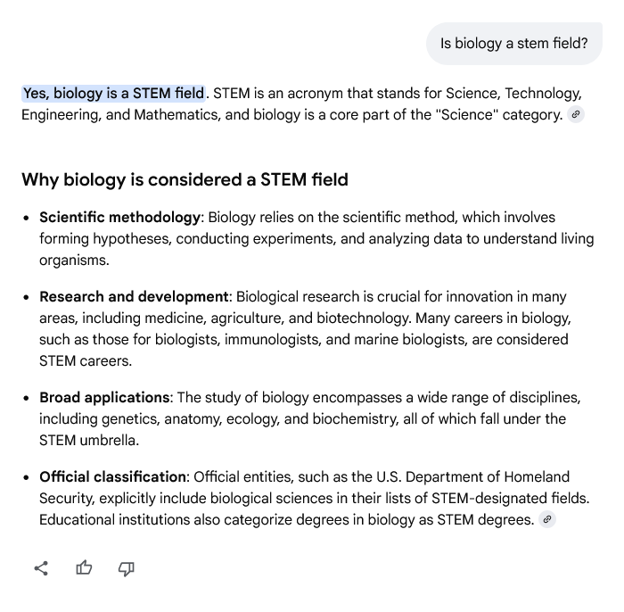The height and width of the screenshot is (612, 624).
Task: Click the share icon below the answer
Action: pos(41,568)
